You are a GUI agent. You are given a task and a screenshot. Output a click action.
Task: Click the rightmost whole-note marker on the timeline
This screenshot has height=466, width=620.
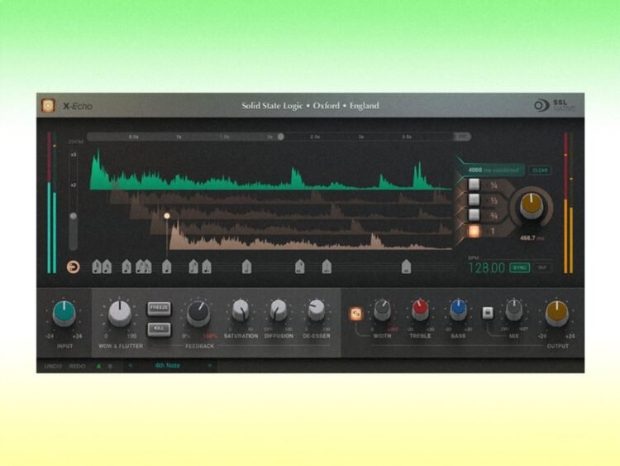click(406, 267)
